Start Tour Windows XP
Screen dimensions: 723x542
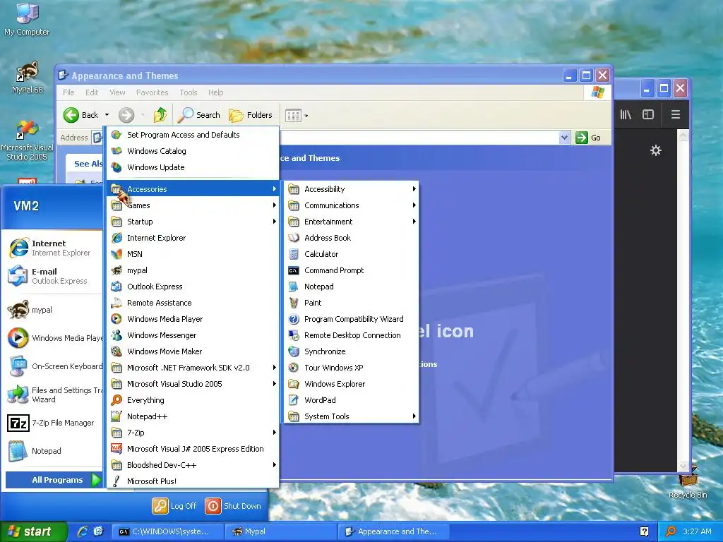pos(351,367)
